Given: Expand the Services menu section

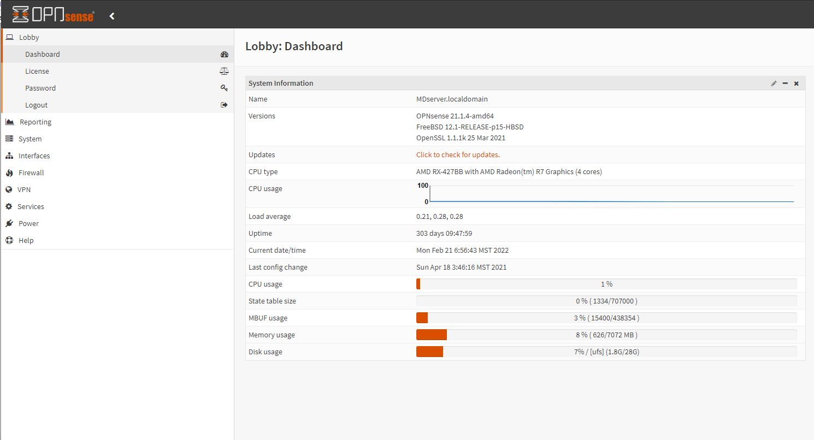Looking at the screenshot, I should click(x=117, y=207).
